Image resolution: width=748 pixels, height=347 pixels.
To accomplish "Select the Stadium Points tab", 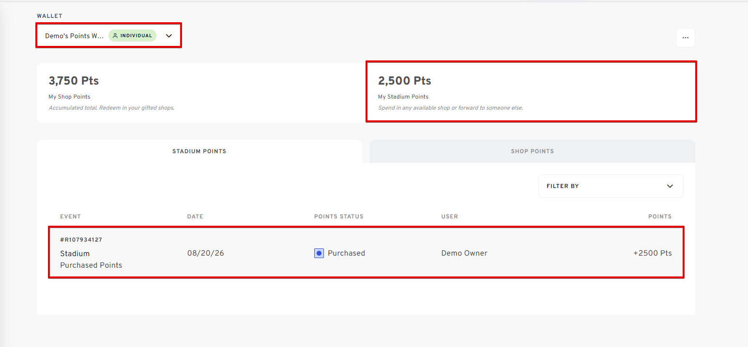I will [x=199, y=151].
